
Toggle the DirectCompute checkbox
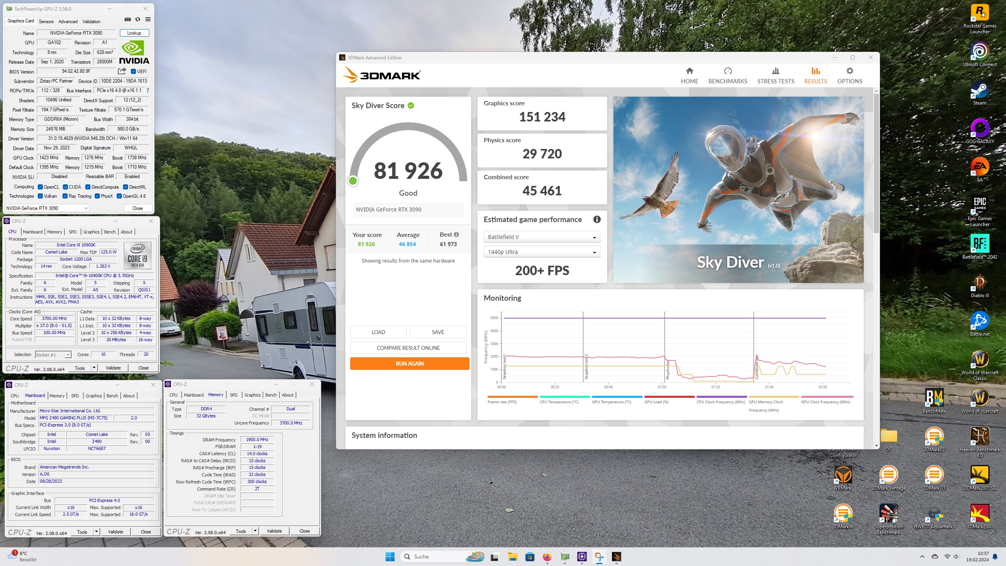pos(88,187)
